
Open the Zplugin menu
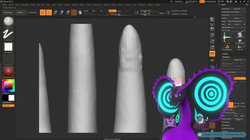click(x=150, y=5)
